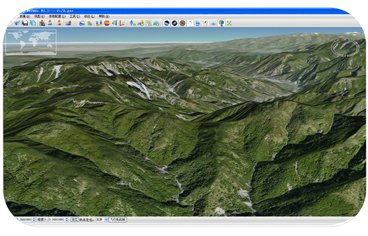Click the blue car icon
Screen dimensions: 368x236
pos(156,23)
